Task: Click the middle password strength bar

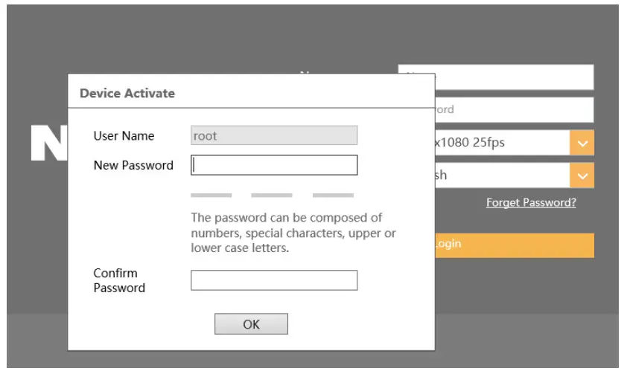Action: (x=272, y=196)
